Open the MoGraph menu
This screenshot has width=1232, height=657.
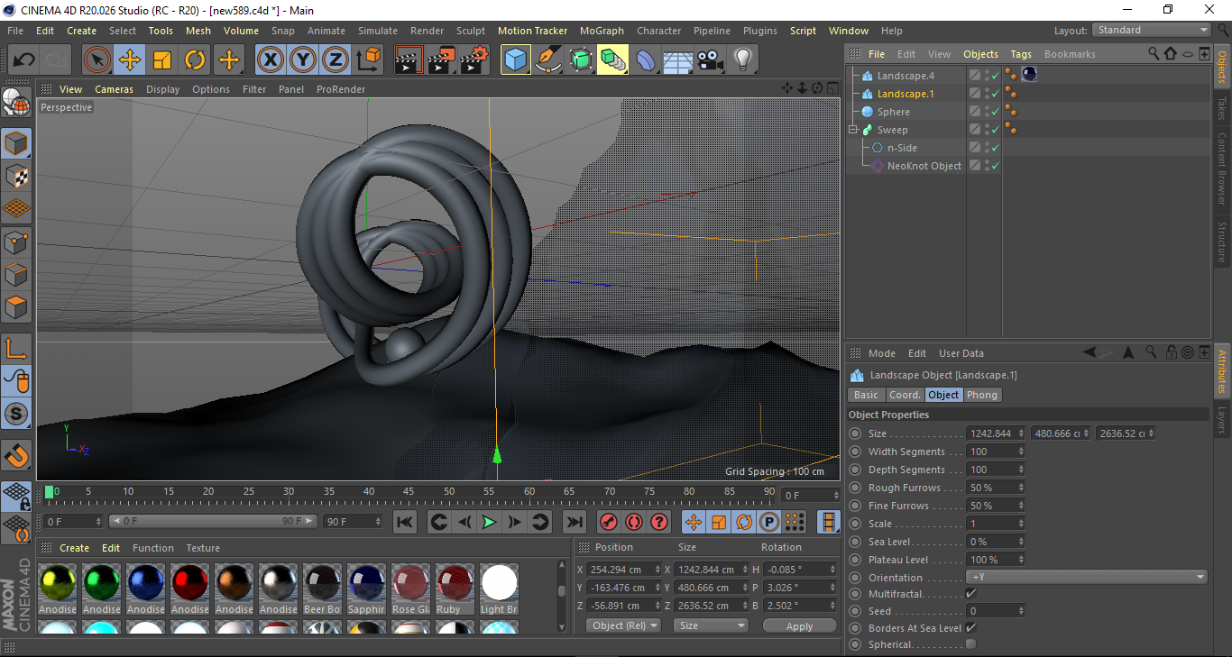602,31
